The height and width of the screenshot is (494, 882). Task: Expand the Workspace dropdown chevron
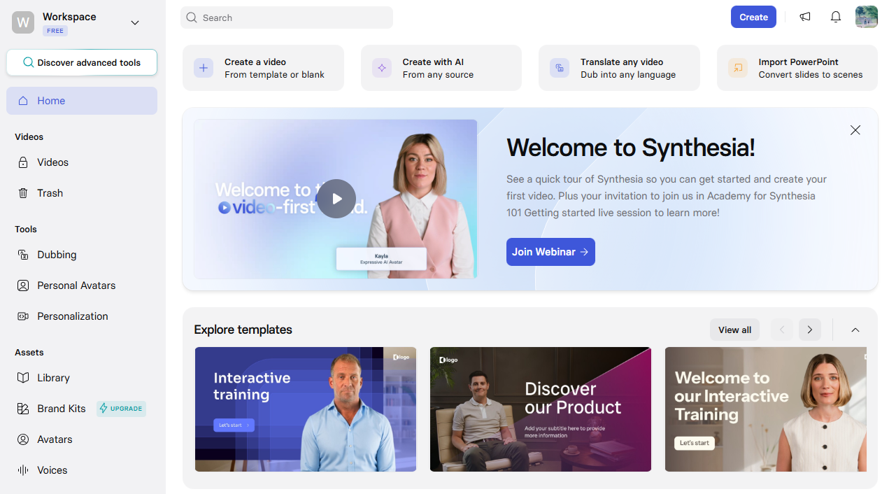click(135, 23)
